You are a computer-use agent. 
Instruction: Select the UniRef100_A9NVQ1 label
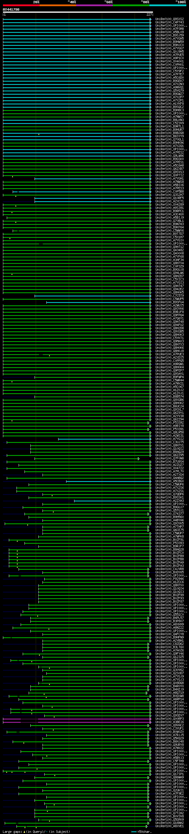170,87
